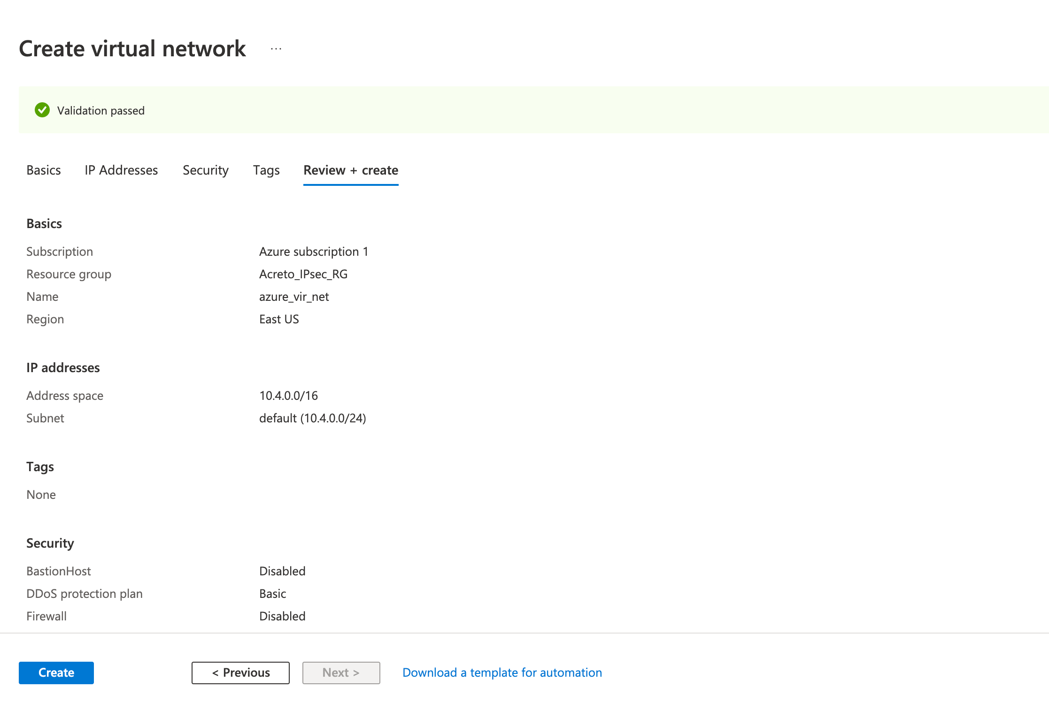Open the ellipsis more options menu
The height and width of the screenshot is (703, 1049).
click(276, 49)
